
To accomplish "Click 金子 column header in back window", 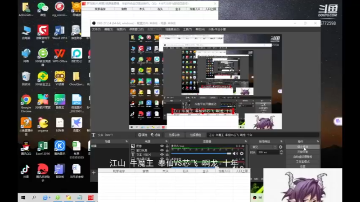I will click(x=178, y=9).
